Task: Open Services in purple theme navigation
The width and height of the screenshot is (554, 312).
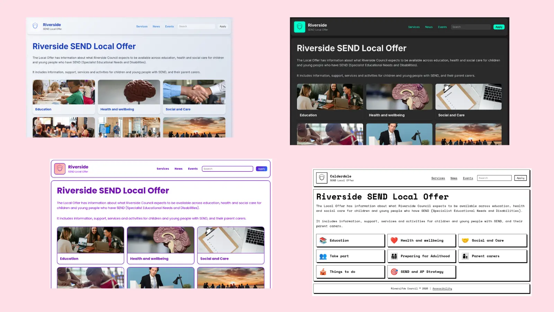Action: [x=163, y=169]
